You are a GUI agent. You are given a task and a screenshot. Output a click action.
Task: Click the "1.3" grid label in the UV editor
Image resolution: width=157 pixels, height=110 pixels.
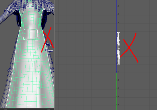[x=118, y=6]
